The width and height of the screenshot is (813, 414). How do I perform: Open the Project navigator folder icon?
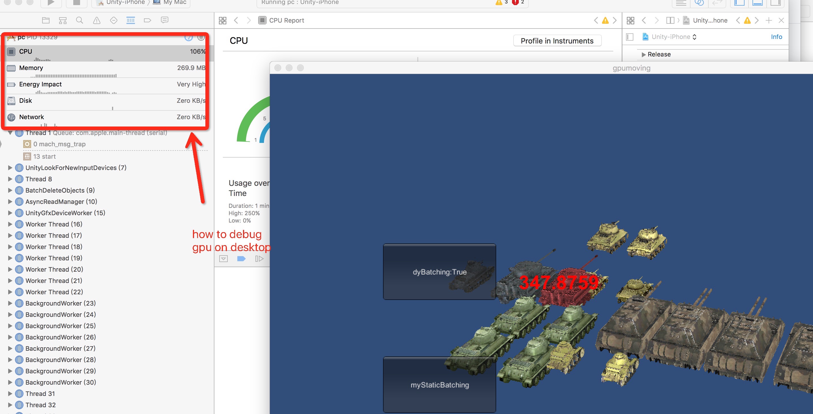tap(46, 21)
